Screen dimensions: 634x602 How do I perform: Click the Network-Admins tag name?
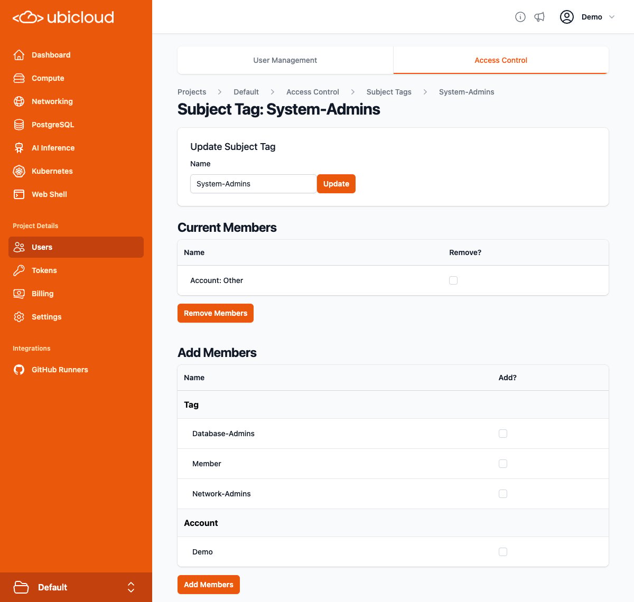(221, 494)
